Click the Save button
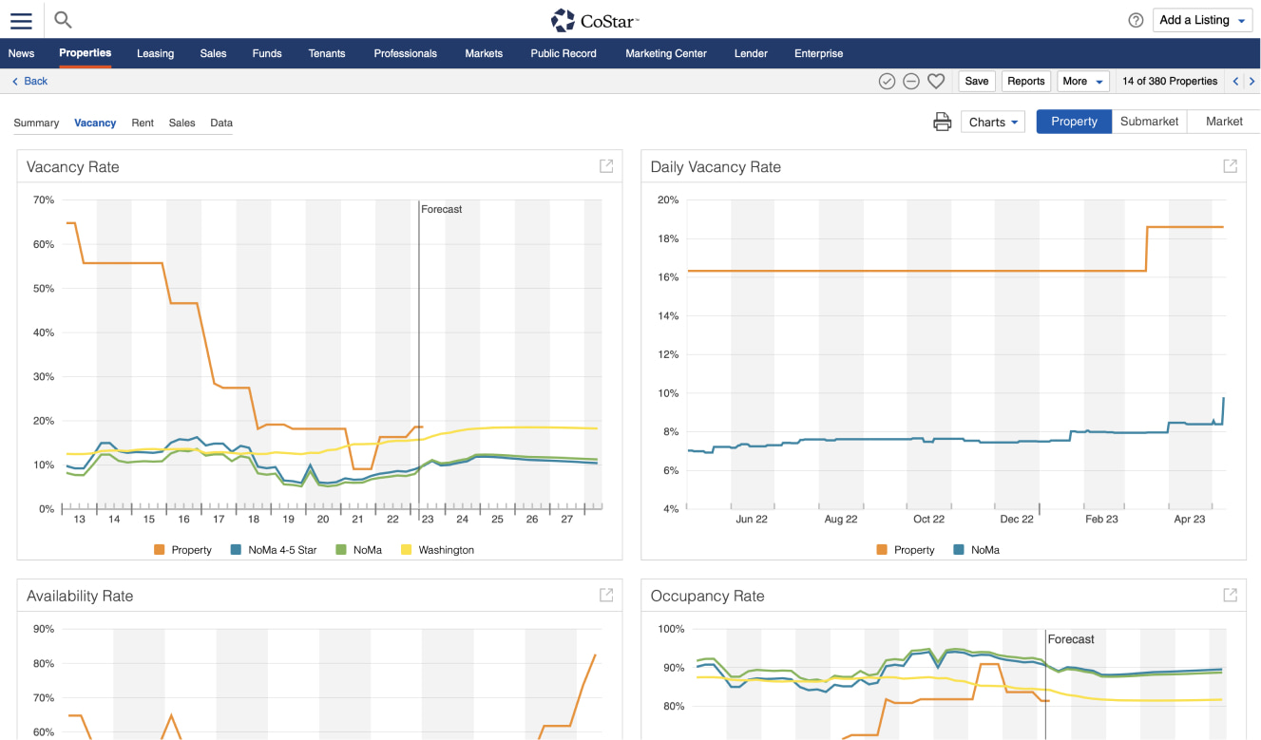 point(977,82)
